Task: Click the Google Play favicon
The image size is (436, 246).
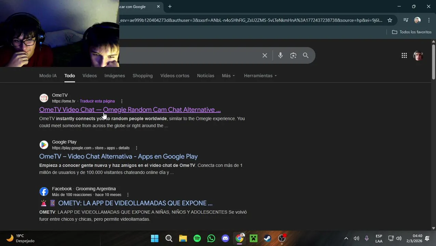Action: click(x=44, y=145)
